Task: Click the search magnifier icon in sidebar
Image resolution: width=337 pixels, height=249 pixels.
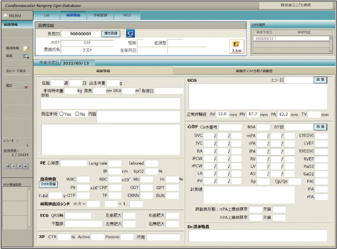Action: click(x=26, y=56)
